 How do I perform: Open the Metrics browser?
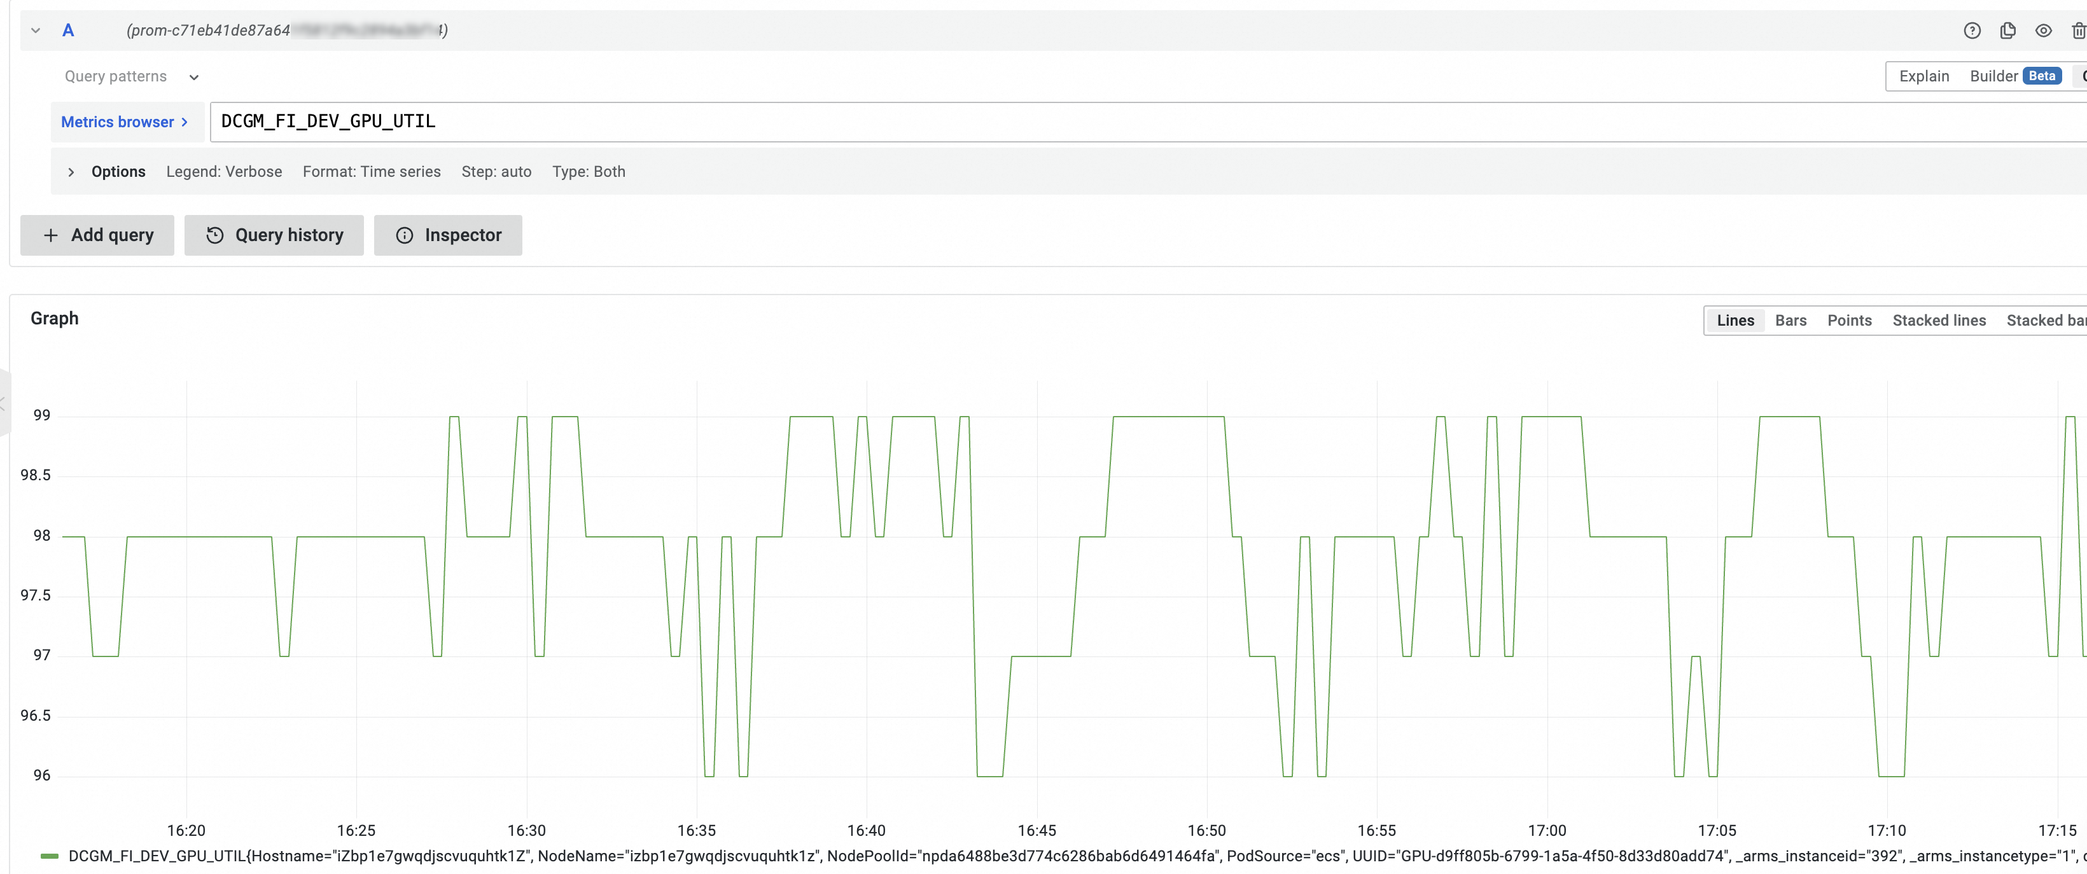(125, 121)
